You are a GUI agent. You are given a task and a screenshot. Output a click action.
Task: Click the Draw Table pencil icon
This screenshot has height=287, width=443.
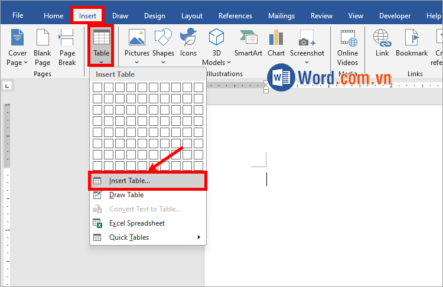coord(97,195)
